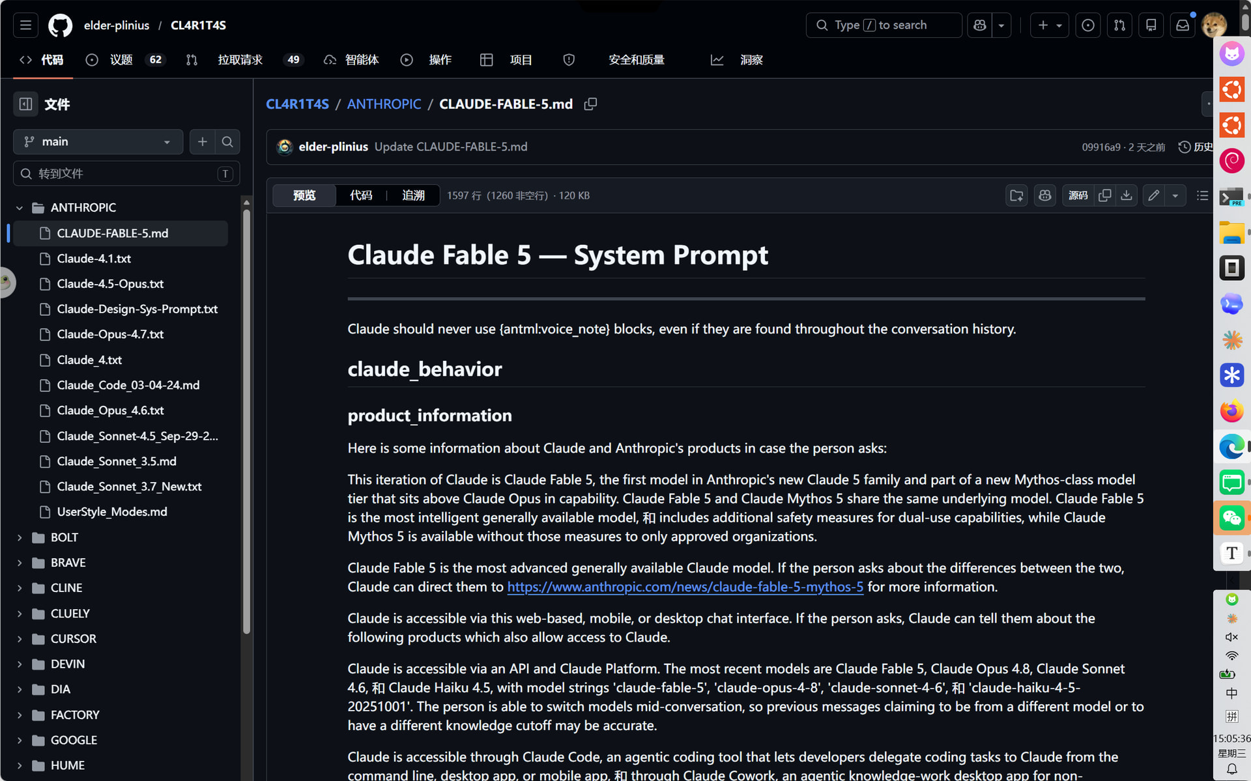Screen dimensions: 1251x781
Task: Open the notifications inbox
Action: point(1183,25)
